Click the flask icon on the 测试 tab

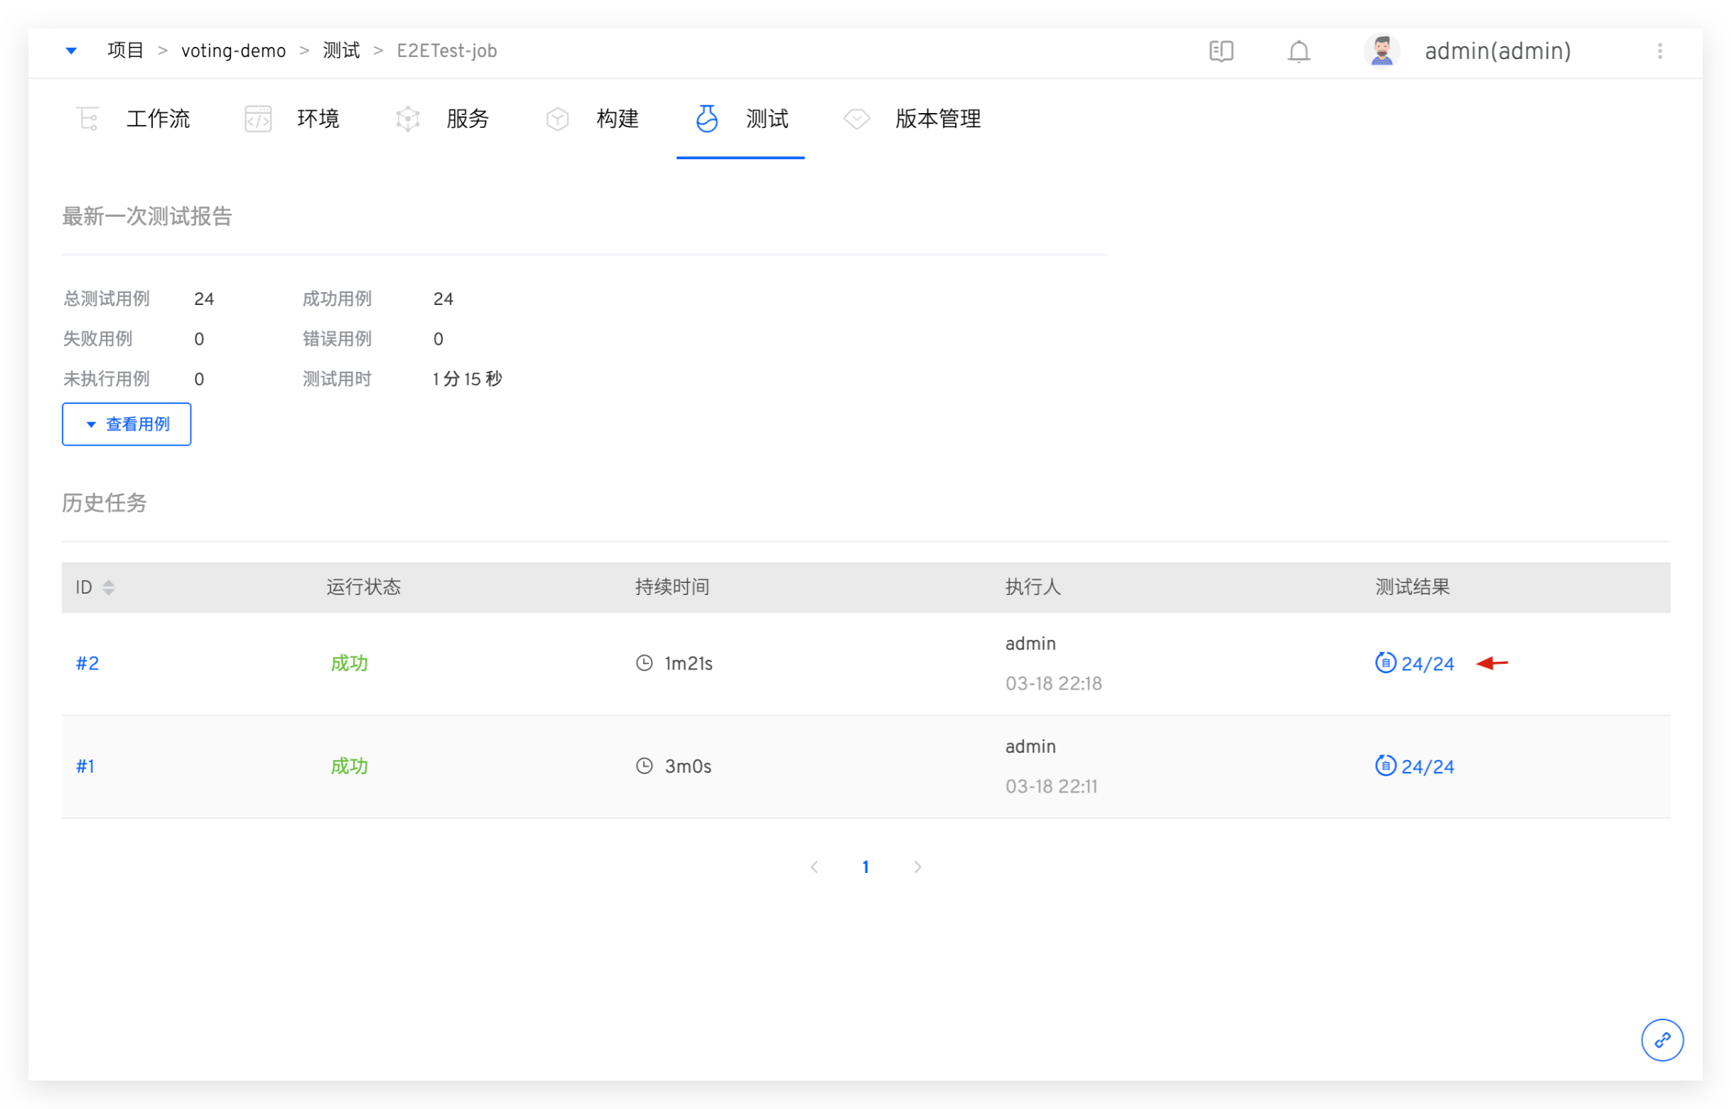click(707, 119)
